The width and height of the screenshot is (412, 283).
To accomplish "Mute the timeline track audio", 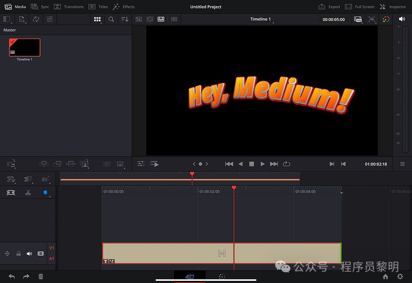I will [29, 254].
